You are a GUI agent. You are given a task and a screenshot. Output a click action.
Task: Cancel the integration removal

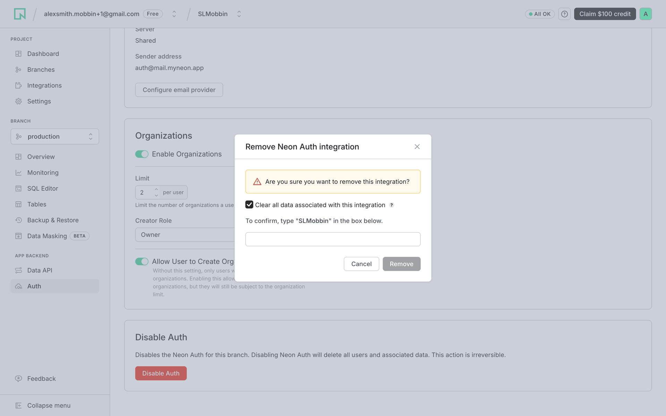(x=361, y=264)
